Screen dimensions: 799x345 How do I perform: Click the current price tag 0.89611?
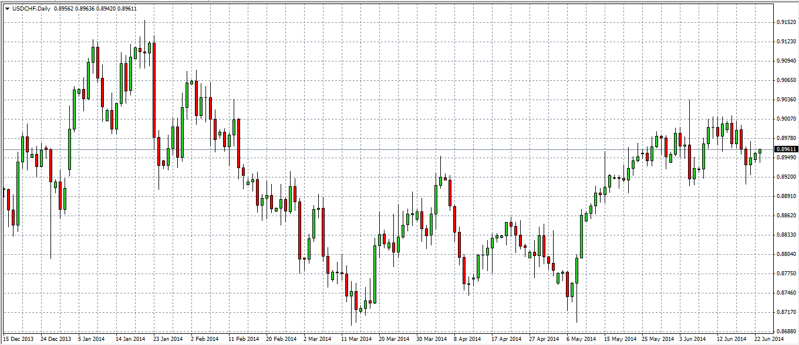pos(787,149)
